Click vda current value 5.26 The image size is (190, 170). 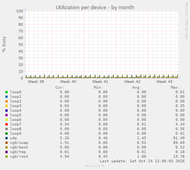tap(65, 138)
